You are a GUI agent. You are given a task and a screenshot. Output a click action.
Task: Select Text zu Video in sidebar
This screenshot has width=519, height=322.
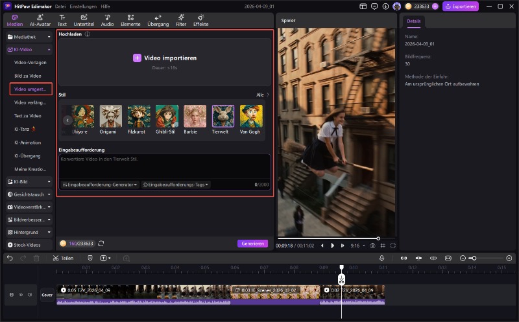[27, 115]
